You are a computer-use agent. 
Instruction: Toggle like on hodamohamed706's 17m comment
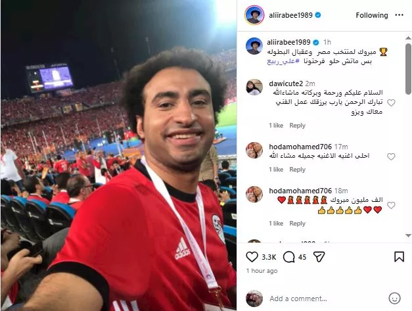point(391,156)
